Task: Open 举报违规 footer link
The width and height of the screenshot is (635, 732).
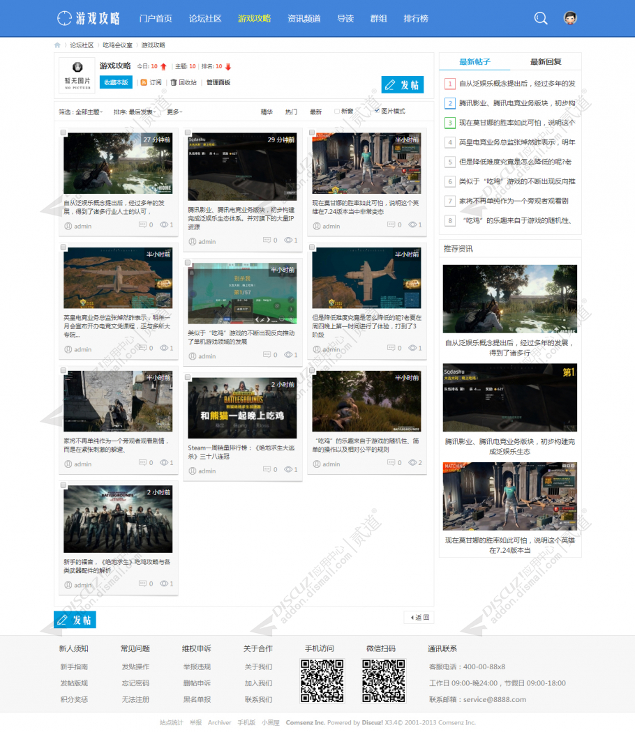Action: pos(197,666)
